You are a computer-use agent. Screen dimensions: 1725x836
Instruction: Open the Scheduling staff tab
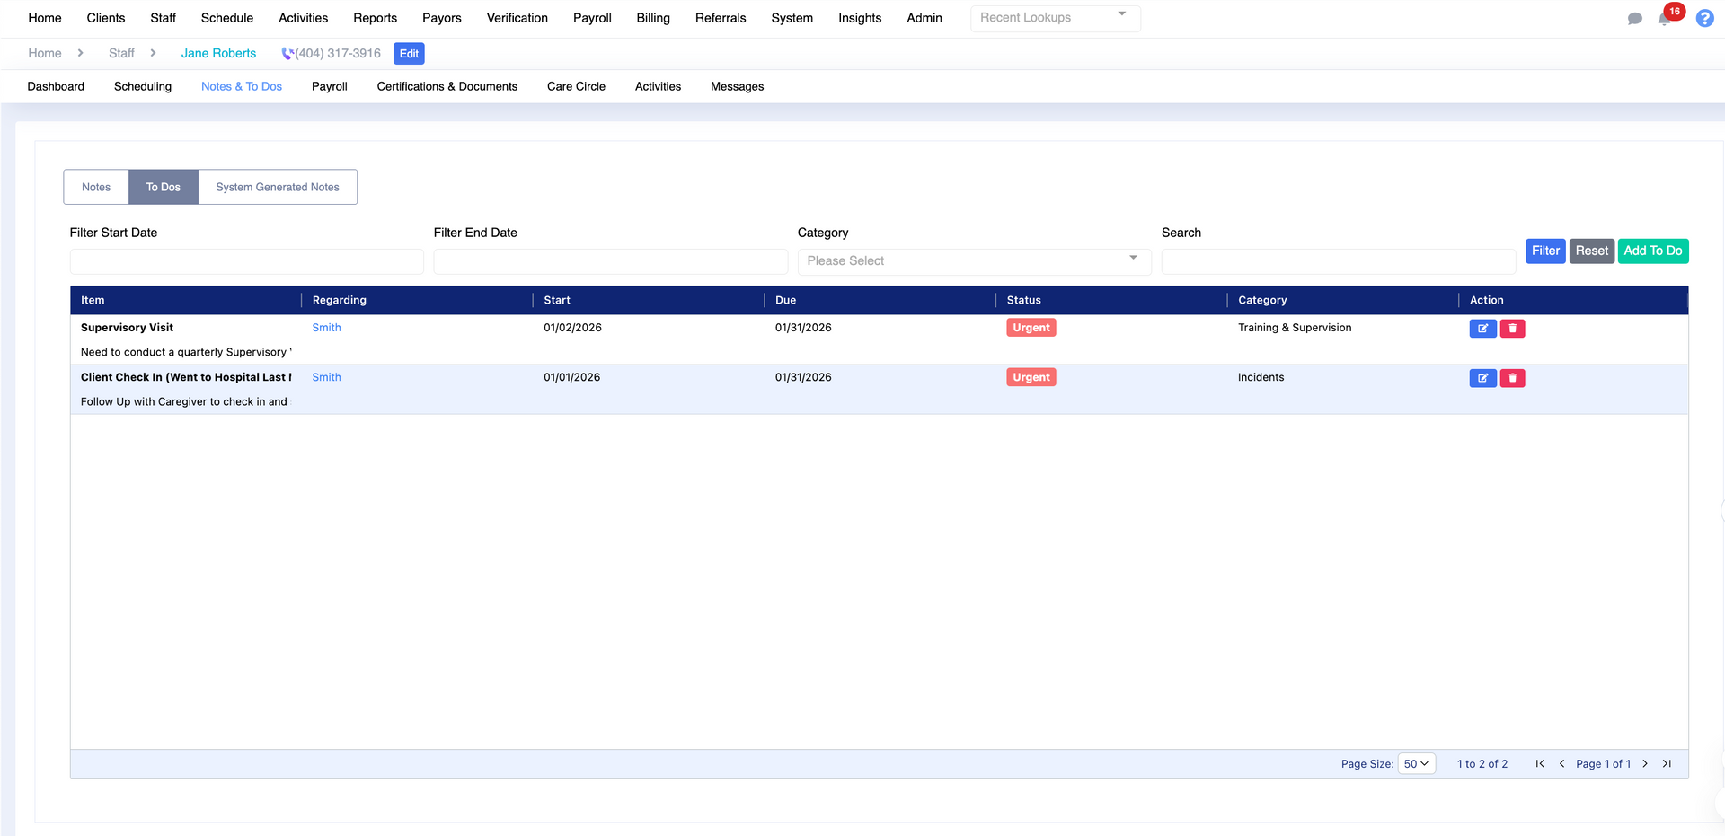[x=143, y=86]
